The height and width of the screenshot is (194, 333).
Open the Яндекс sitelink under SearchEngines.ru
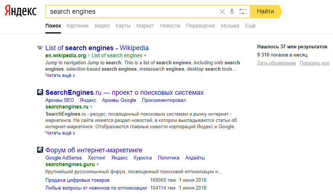click(88, 100)
